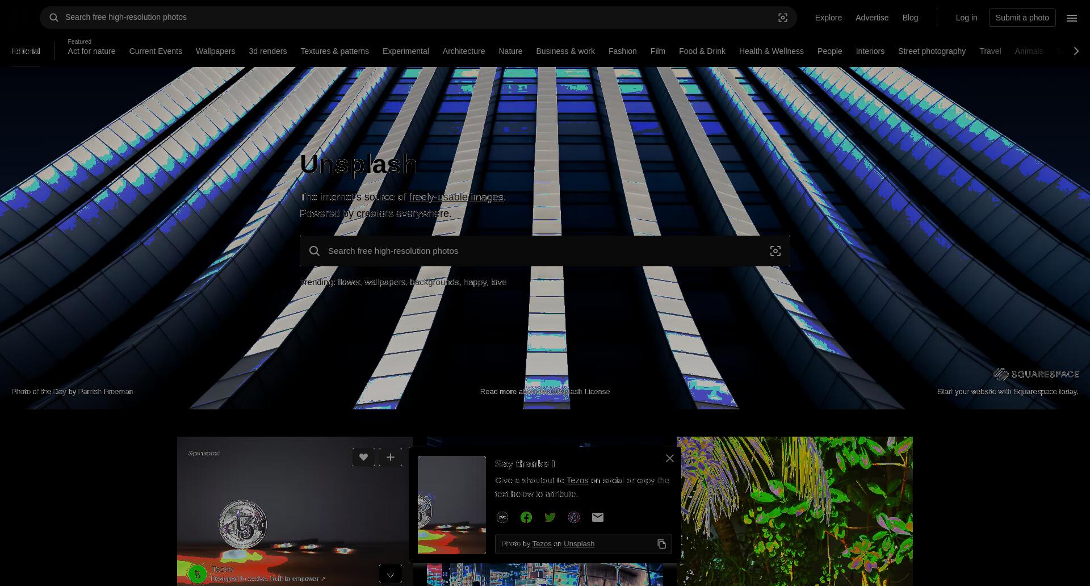Share via Pinterest icon in popup
Viewport: 1090px width, 586px height.
(574, 517)
